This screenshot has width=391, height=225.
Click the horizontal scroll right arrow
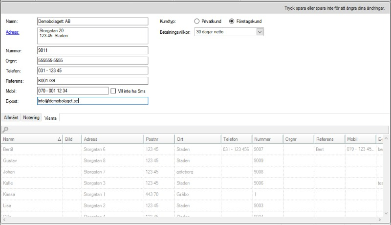pyautogui.click(x=380, y=220)
